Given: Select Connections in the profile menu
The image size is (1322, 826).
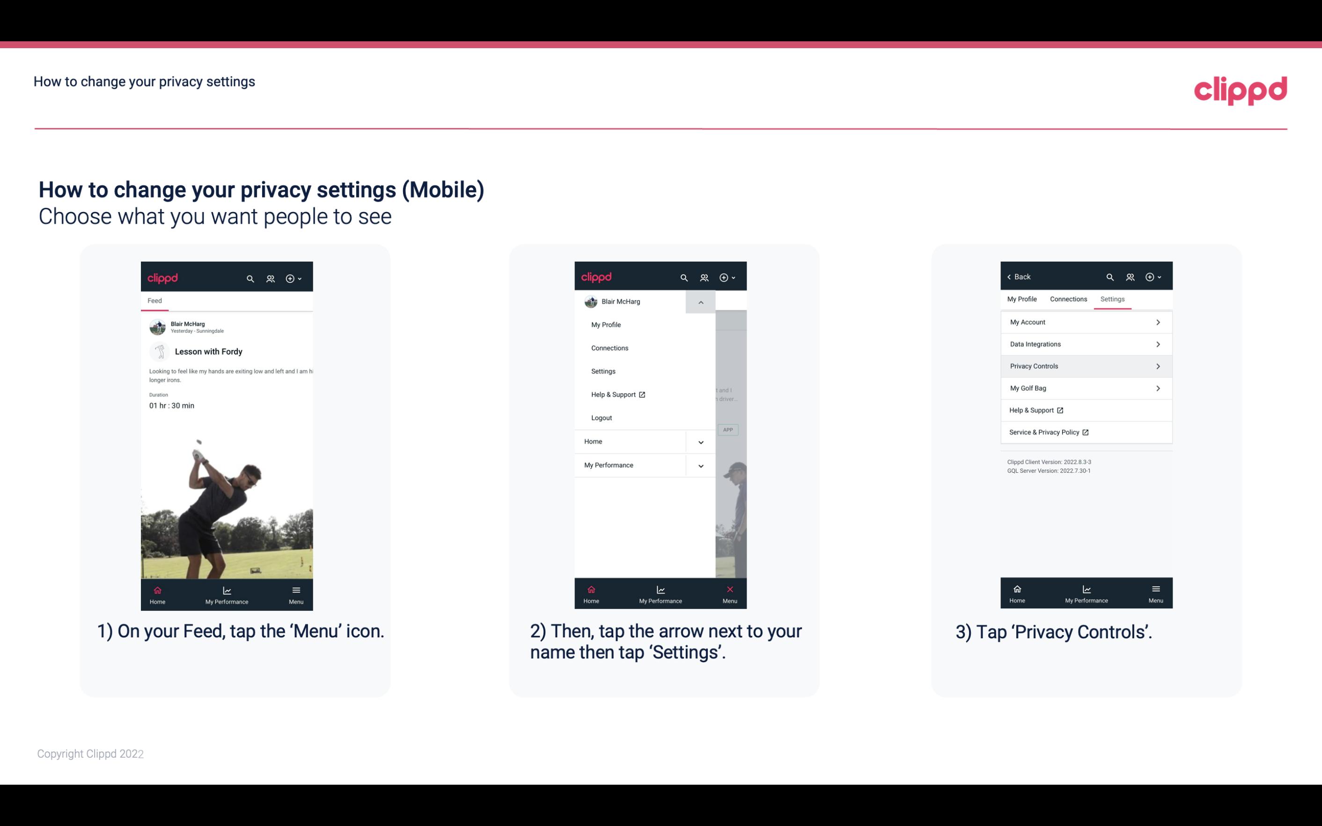Looking at the screenshot, I should click(609, 347).
